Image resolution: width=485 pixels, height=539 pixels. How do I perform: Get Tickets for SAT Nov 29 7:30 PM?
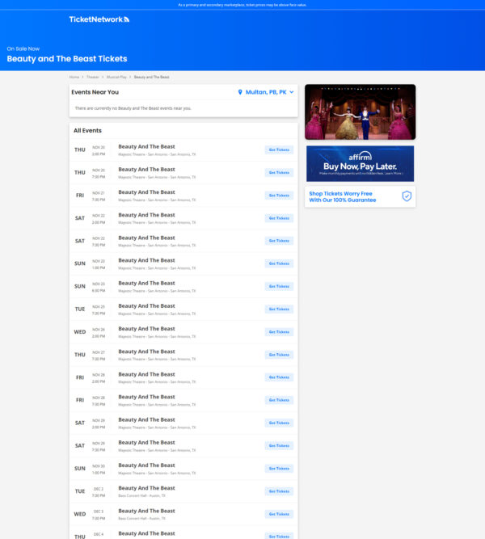point(279,446)
